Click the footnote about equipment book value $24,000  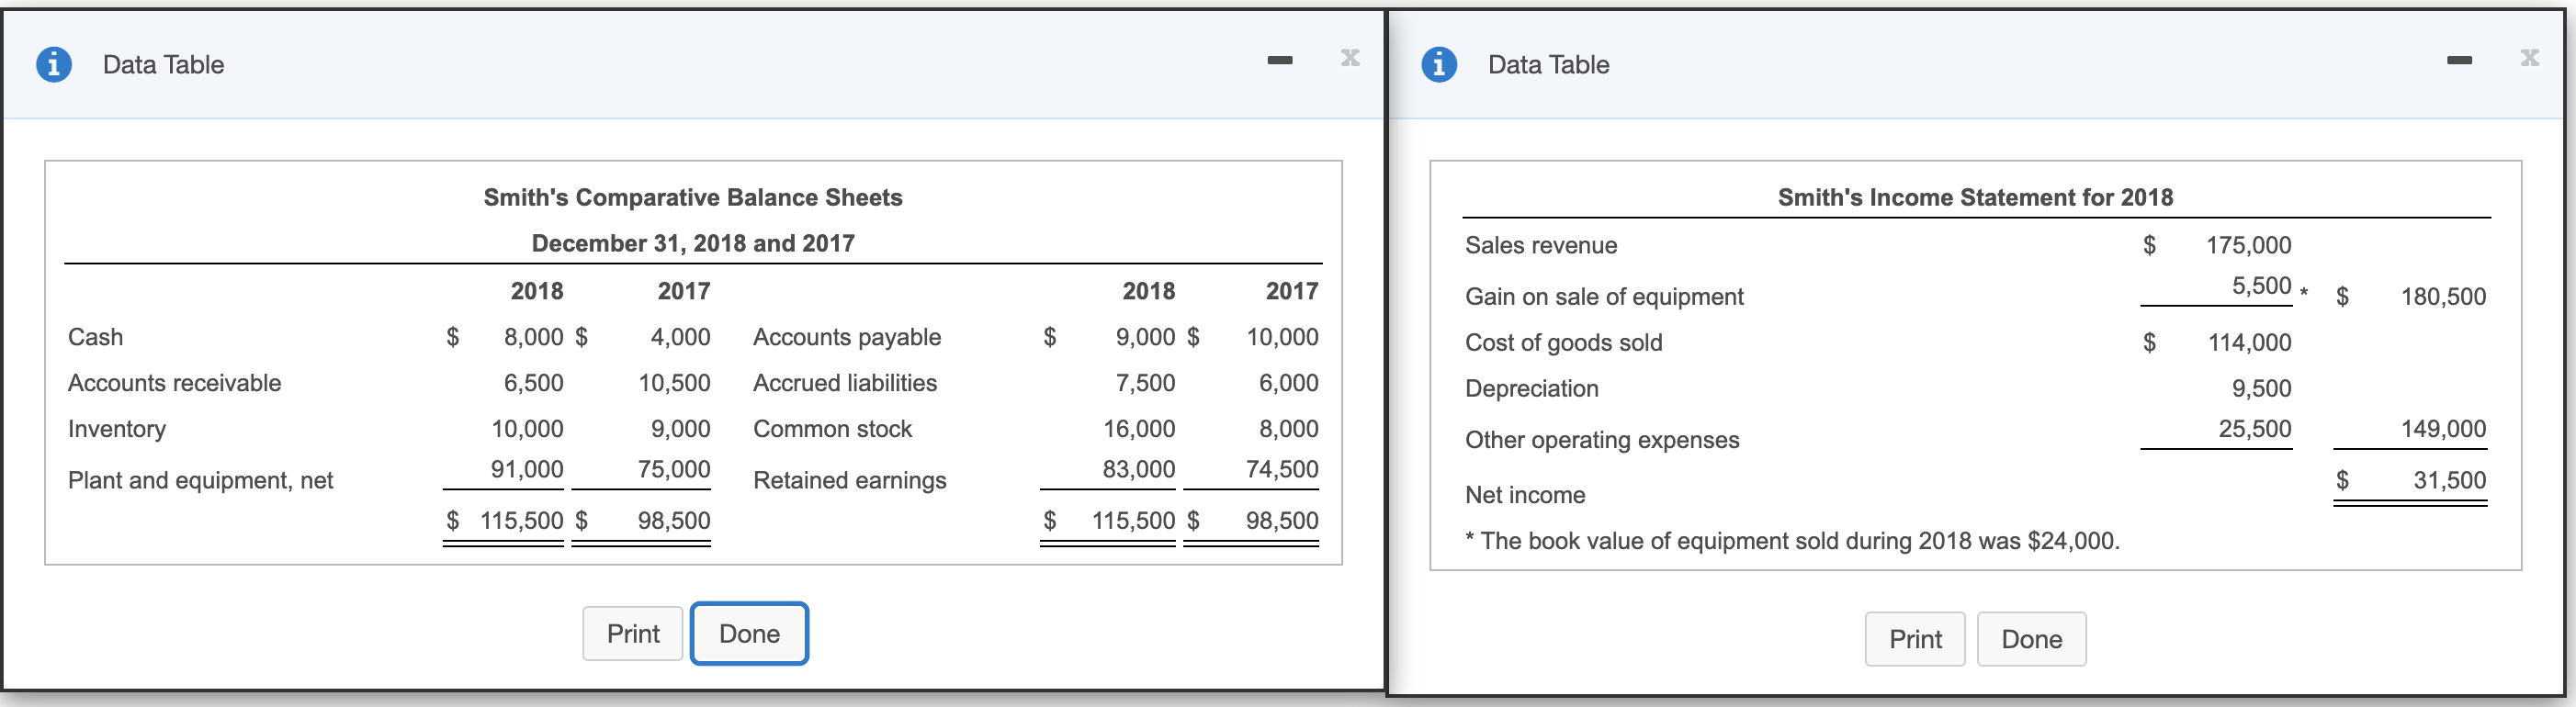[1792, 541]
